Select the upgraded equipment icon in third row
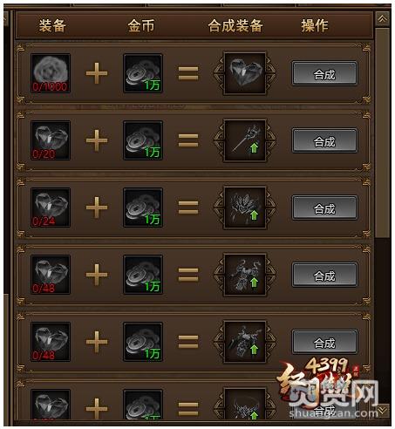 [245, 208]
